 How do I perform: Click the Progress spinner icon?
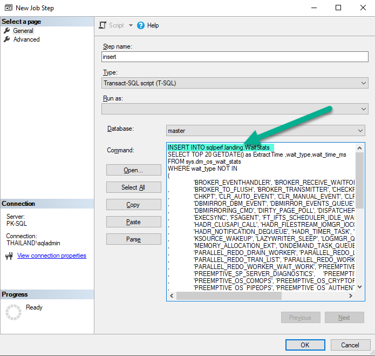pos(13,312)
